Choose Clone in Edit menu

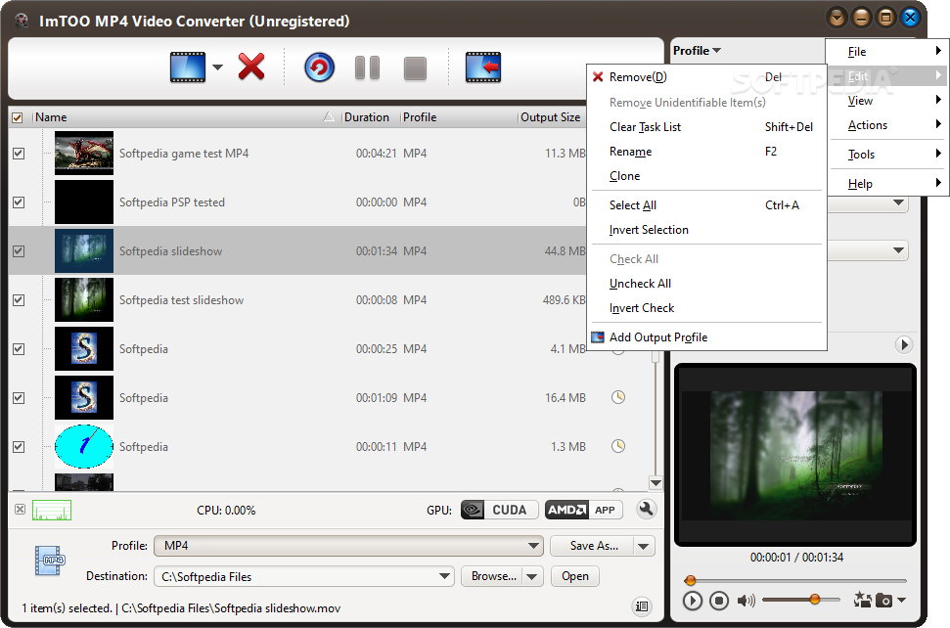[x=706, y=176]
